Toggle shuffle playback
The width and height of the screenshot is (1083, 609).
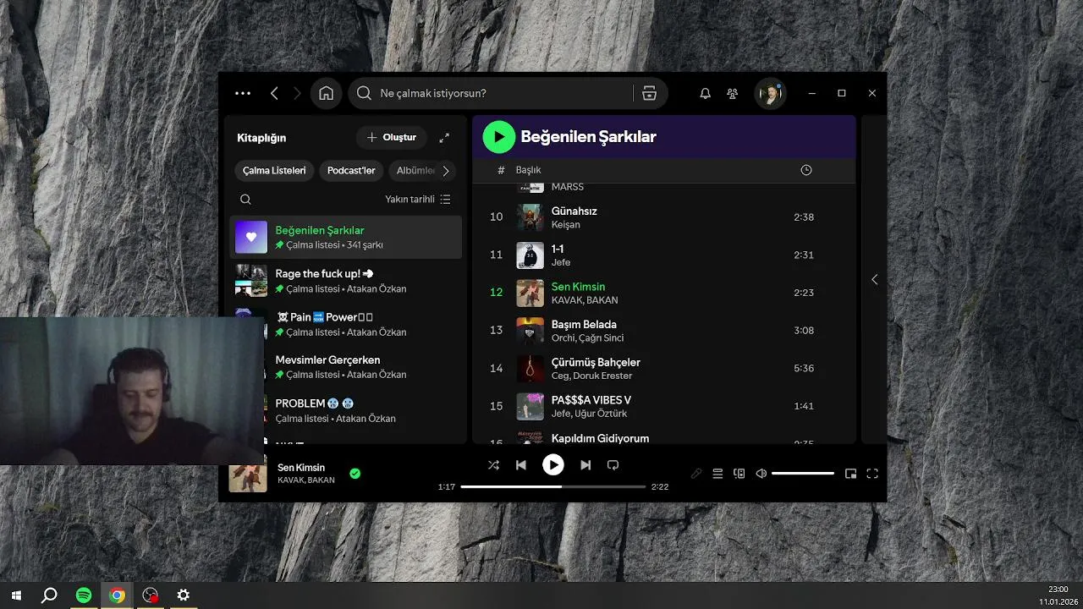coord(494,465)
